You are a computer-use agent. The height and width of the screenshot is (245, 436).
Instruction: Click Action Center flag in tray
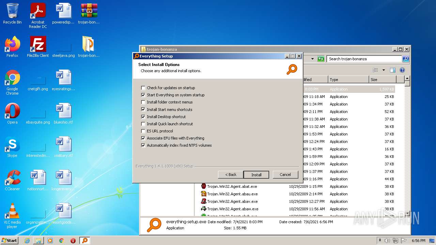[404, 241]
